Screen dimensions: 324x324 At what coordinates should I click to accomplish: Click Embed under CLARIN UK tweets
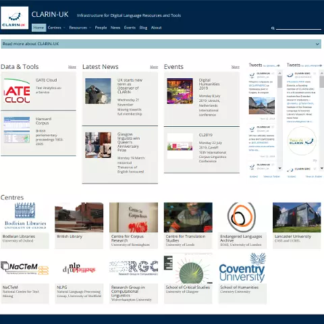pos(254,176)
